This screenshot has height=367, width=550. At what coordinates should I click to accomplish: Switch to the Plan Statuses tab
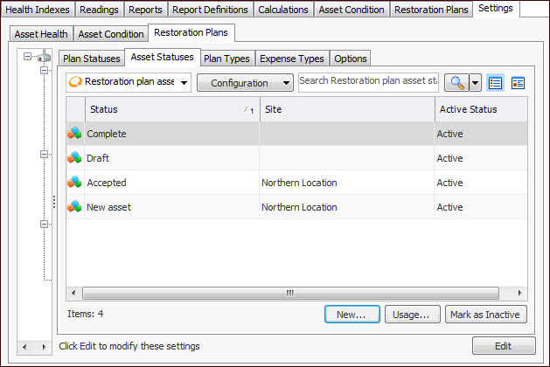tap(90, 59)
